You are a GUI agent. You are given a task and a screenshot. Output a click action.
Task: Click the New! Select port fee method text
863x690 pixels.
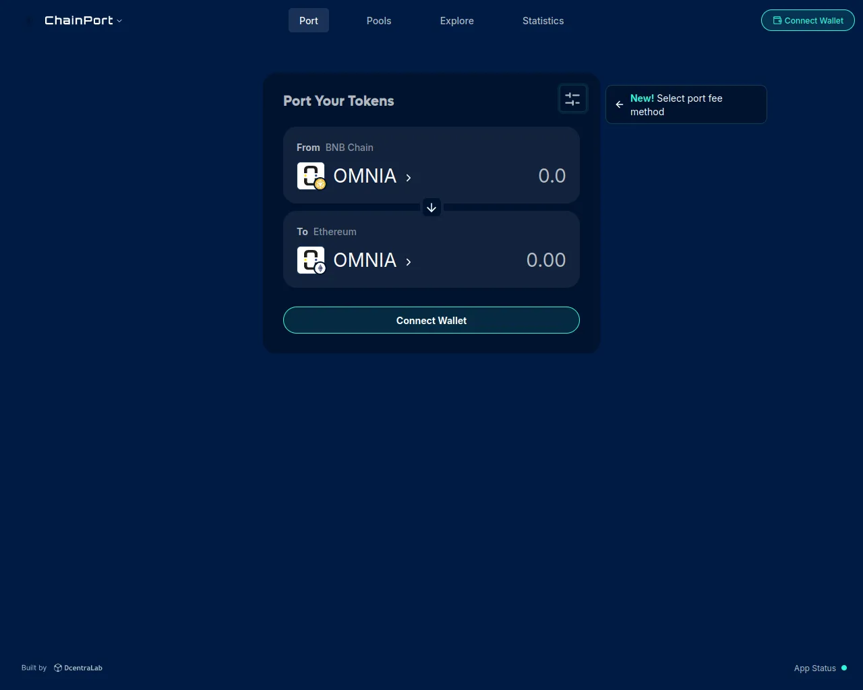pos(676,105)
